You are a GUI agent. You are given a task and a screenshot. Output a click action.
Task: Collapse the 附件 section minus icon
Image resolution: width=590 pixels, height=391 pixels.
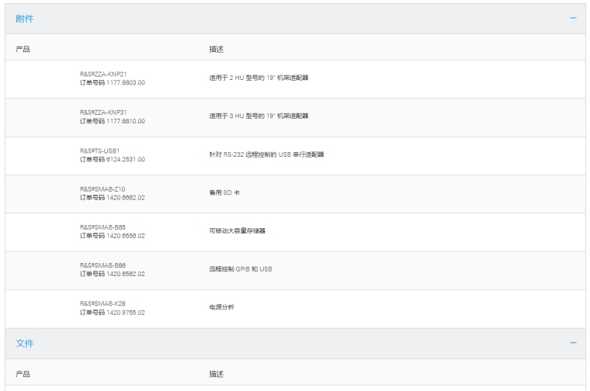[x=573, y=19]
